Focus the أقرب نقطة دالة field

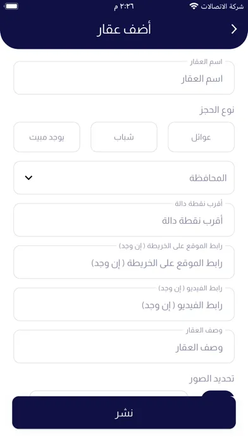click(124, 220)
